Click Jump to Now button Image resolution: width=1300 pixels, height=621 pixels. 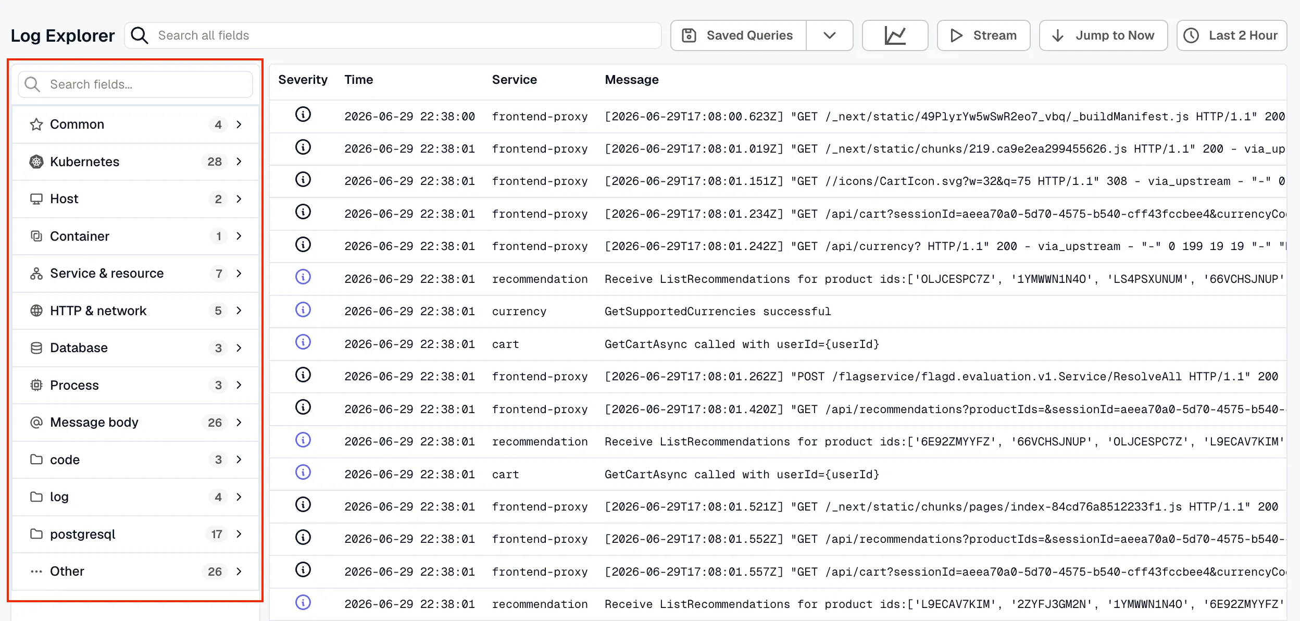click(x=1103, y=35)
